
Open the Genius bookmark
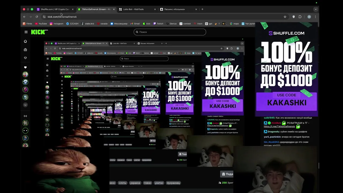point(171,24)
